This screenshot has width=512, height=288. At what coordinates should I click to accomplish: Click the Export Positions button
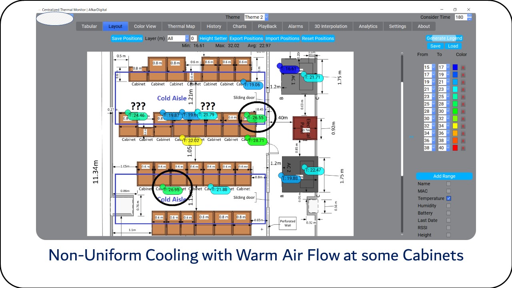246,38
